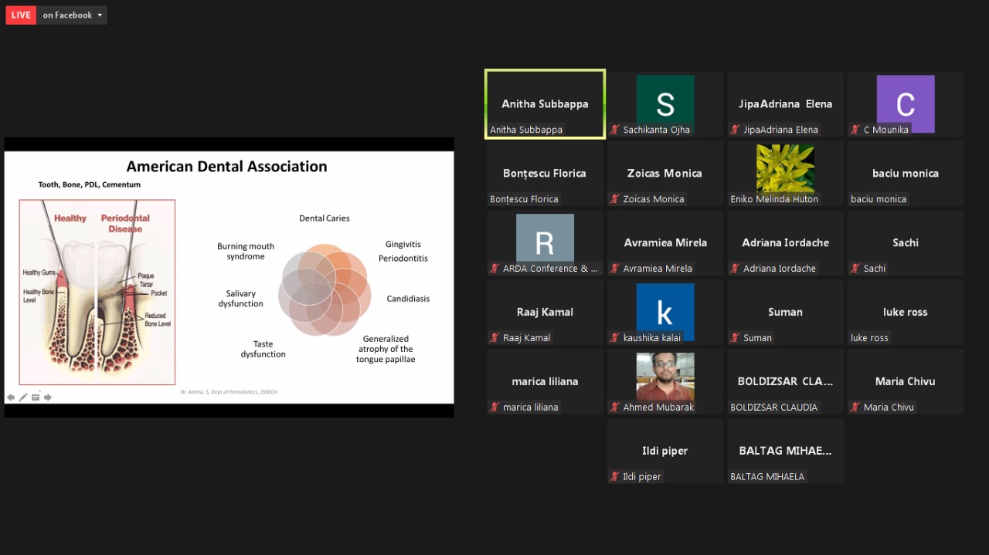989x555 pixels.
Task: Click the muted mic icon for Avramiea Mirela
Action: (615, 269)
